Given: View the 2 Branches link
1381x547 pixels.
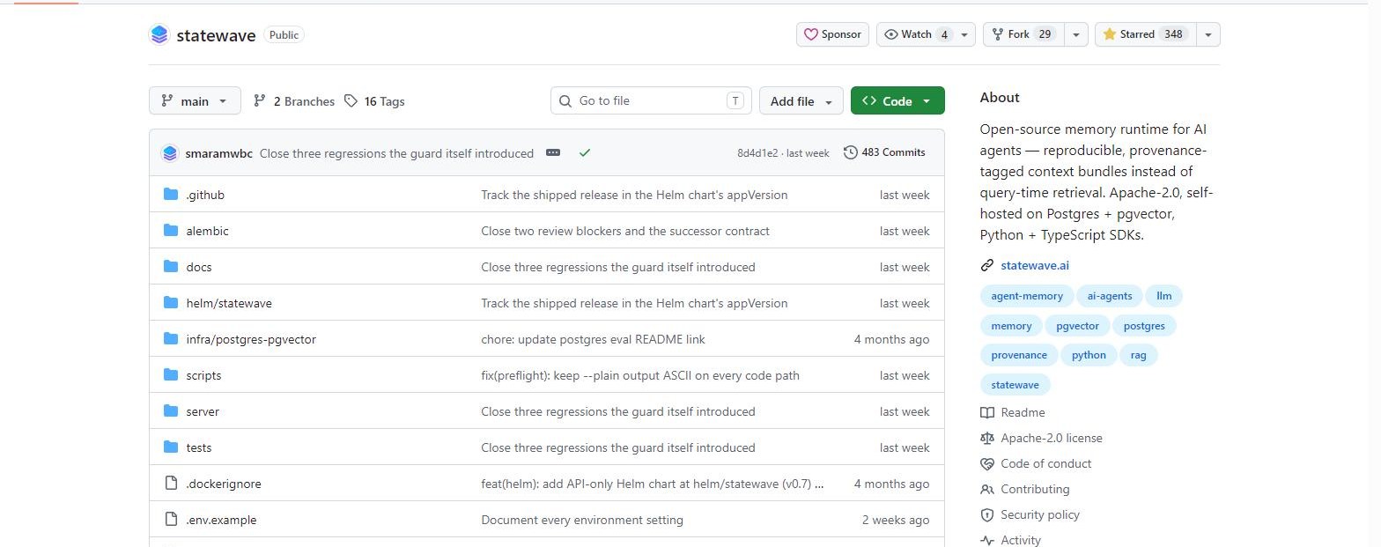Looking at the screenshot, I should tap(294, 101).
